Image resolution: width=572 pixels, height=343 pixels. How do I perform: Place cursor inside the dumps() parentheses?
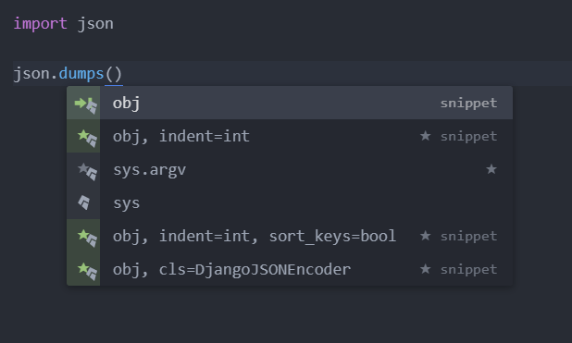point(114,74)
